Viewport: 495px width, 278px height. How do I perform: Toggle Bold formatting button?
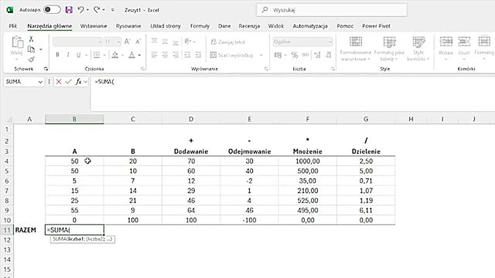click(58, 55)
